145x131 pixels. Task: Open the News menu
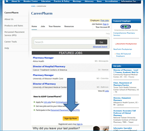99,1
